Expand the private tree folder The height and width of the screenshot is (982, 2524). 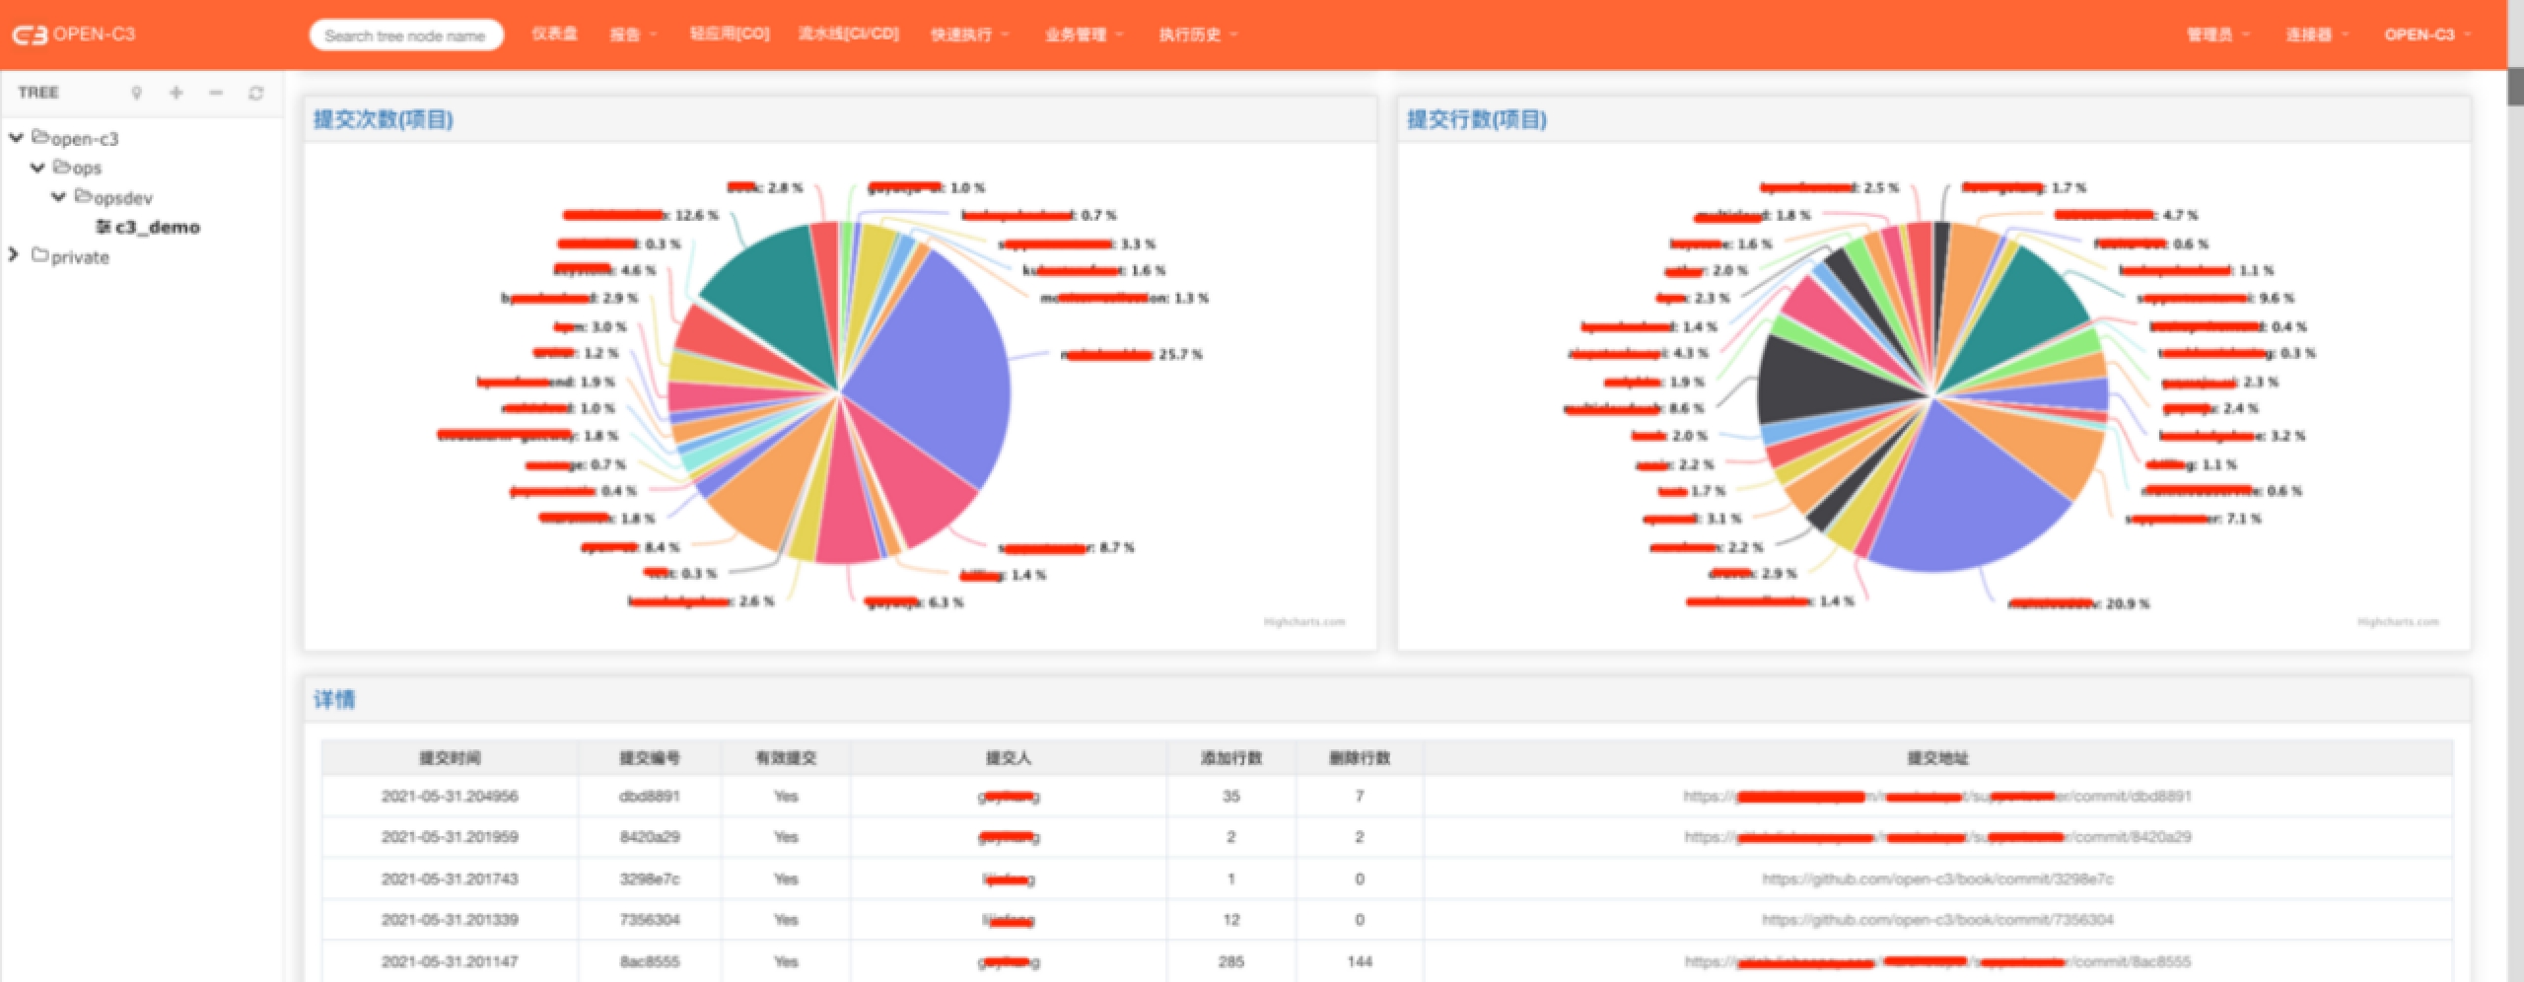pyautogui.click(x=14, y=255)
